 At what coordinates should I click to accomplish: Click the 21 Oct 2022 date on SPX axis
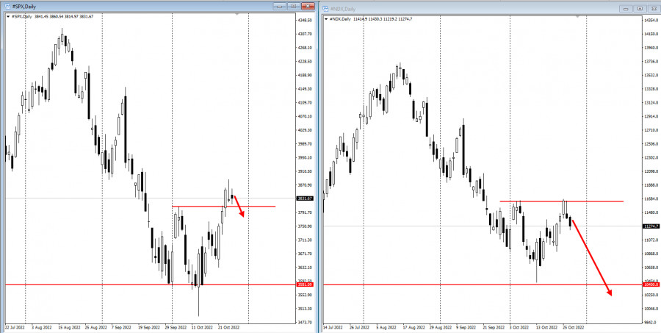[x=229, y=327]
